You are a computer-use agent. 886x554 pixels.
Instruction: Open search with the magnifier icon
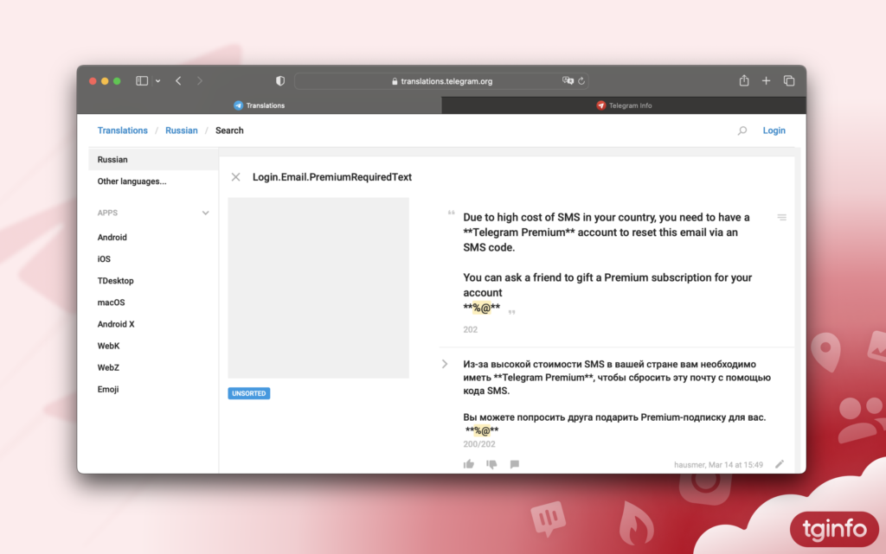742,131
